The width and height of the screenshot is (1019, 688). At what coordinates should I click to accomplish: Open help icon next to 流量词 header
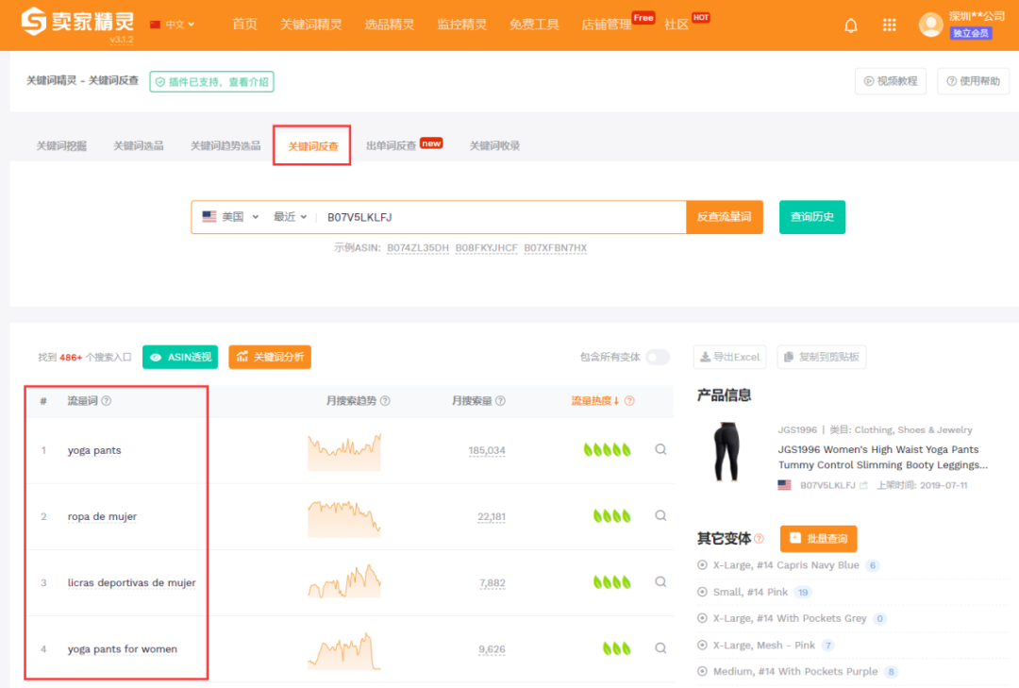107,400
